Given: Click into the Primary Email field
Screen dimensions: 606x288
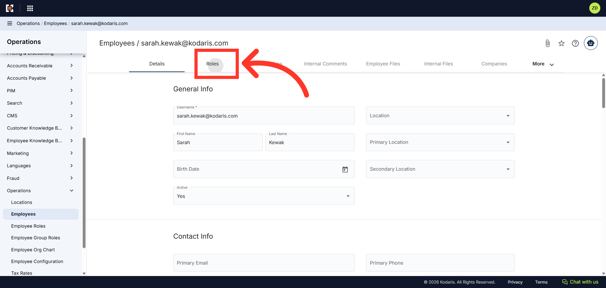Looking at the screenshot, I should [264, 263].
